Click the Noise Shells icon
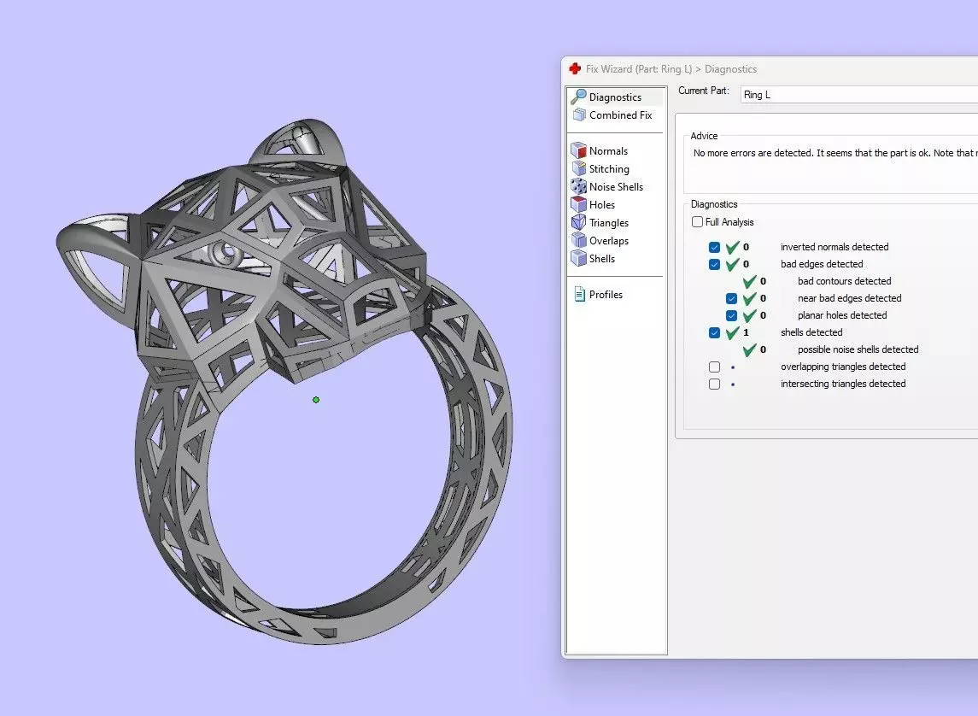The width and height of the screenshot is (978, 716). (579, 186)
